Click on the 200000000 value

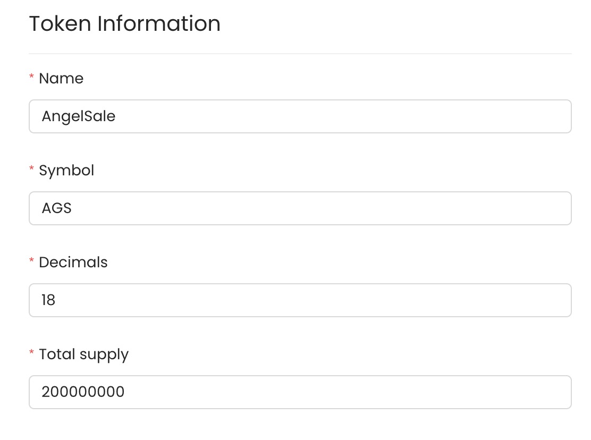click(83, 392)
